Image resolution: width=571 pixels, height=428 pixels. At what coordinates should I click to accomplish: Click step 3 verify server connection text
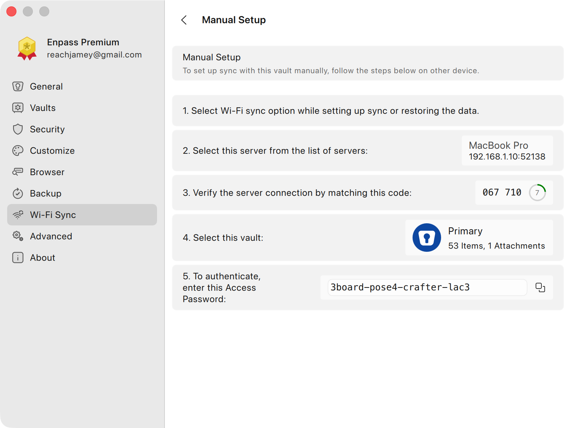point(297,193)
